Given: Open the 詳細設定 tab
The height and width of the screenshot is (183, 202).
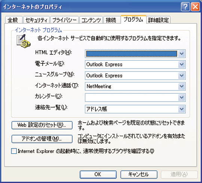Looking at the screenshot, I should tap(159, 20).
